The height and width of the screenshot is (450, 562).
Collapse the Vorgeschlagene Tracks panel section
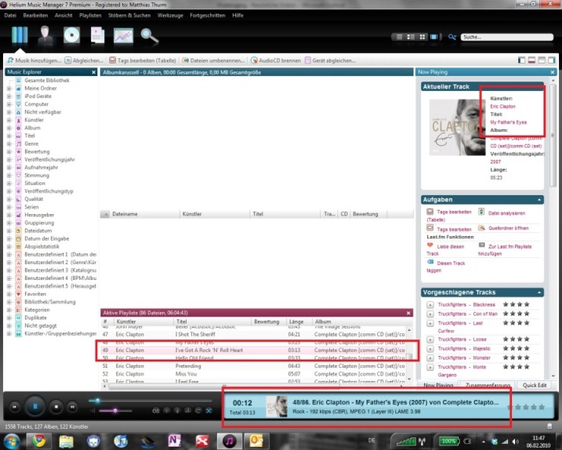[x=539, y=292]
